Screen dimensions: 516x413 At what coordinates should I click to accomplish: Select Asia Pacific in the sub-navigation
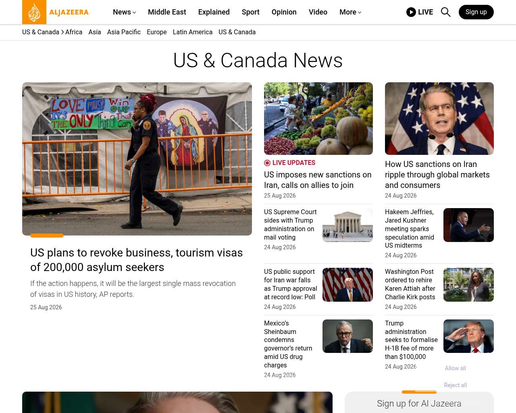pos(124,32)
